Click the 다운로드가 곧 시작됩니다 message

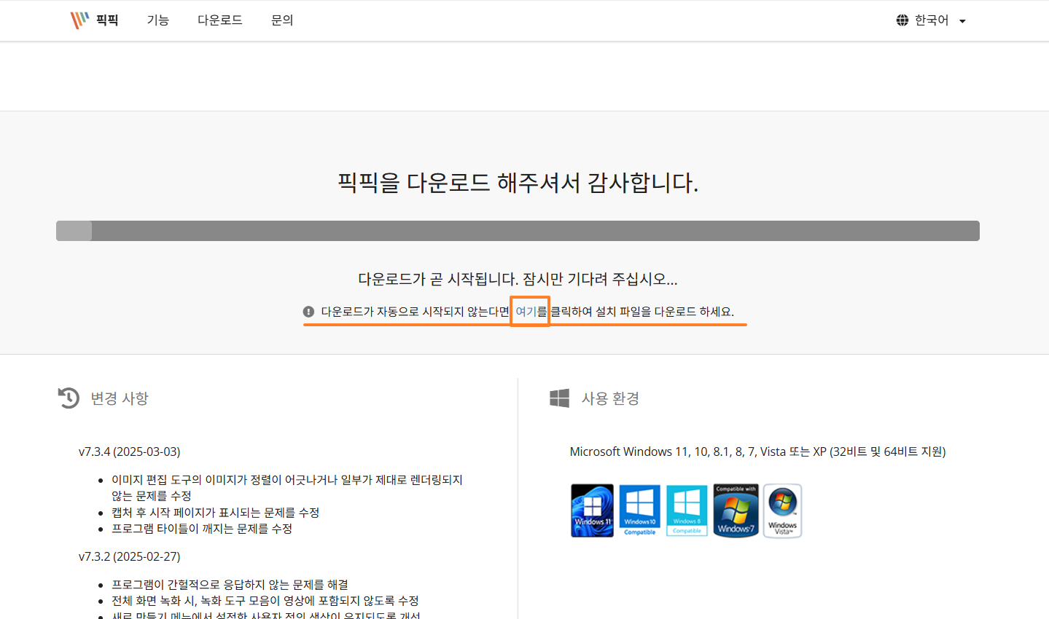(x=518, y=279)
